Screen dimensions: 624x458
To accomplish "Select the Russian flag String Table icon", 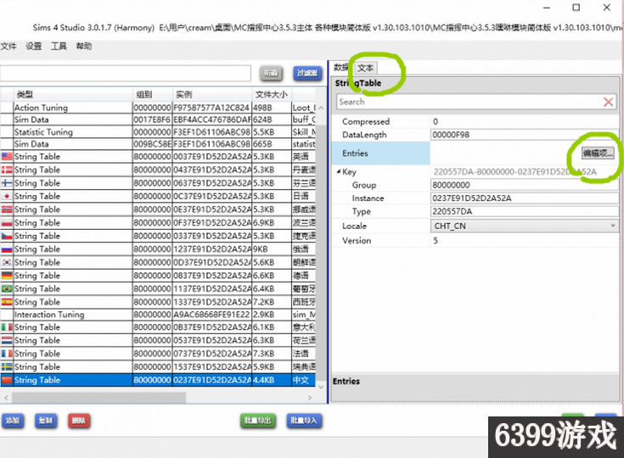I will 7,249.
